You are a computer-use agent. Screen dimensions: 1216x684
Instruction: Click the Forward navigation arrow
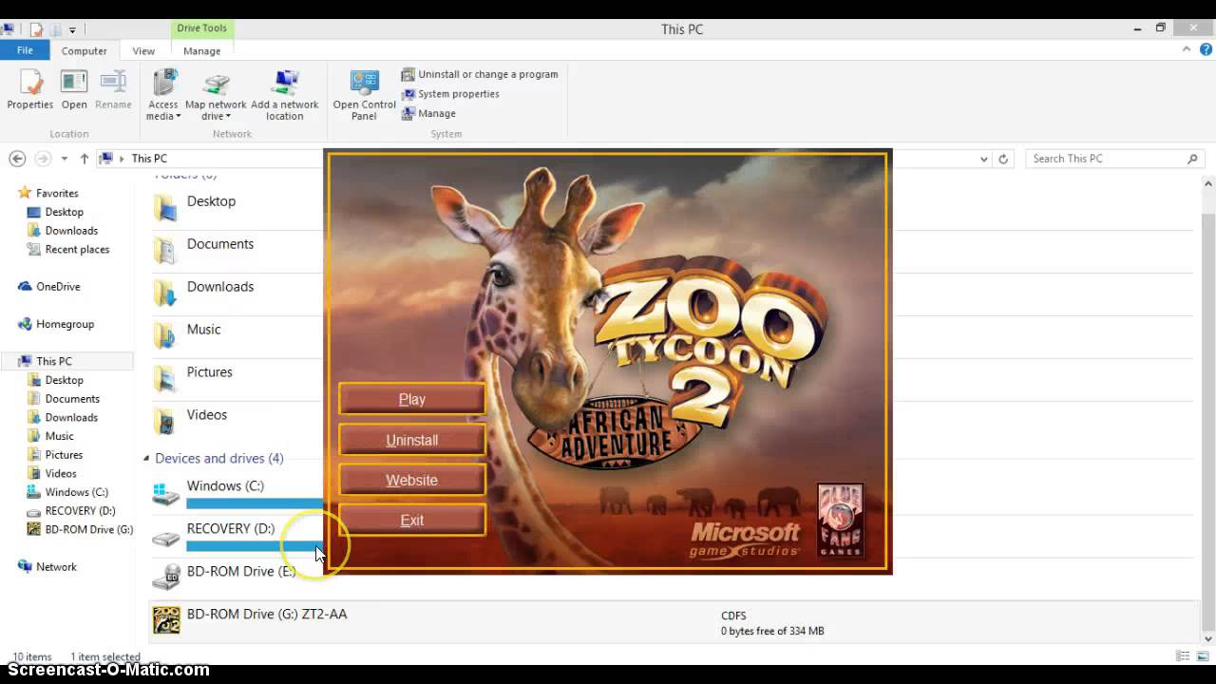43,159
